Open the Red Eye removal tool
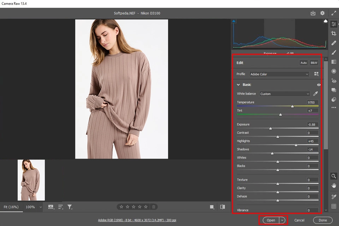 pos(334,81)
